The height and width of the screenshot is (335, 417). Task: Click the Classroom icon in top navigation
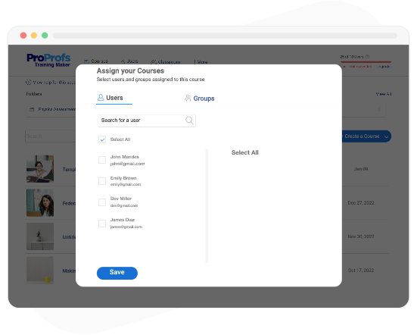click(153, 62)
